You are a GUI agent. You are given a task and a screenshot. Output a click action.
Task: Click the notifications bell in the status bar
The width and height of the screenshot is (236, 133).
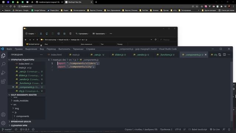coord(229,129)
